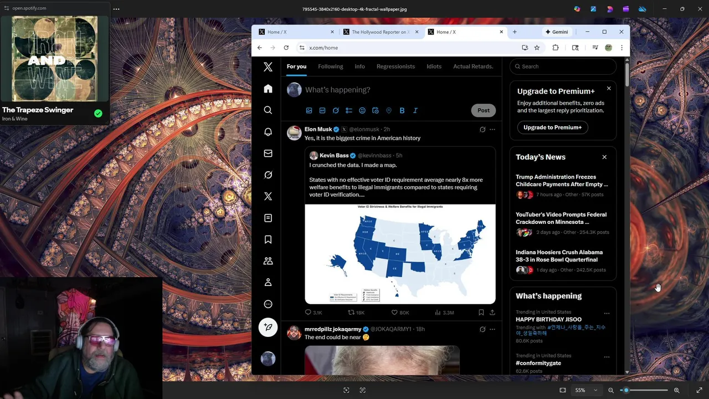Bookmark Elon Musk's post

coord(481,313)
